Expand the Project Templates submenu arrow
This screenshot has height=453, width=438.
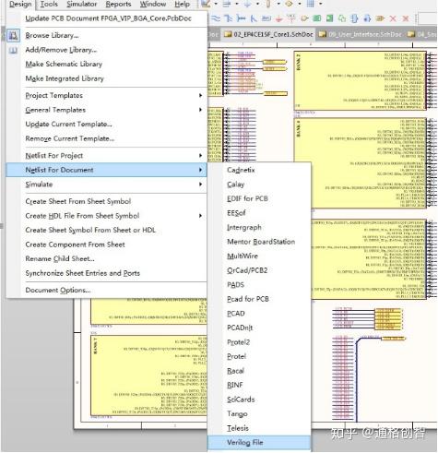(200, 96)
